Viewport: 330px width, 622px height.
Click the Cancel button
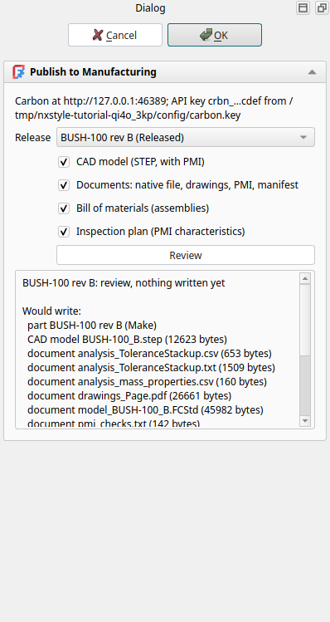(x=115, y=35)
